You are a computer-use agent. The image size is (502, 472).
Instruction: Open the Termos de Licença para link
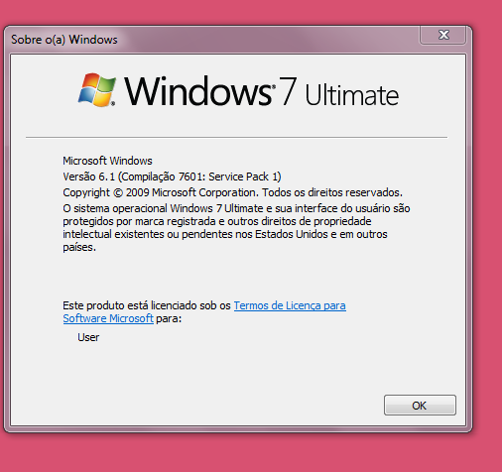290,305
